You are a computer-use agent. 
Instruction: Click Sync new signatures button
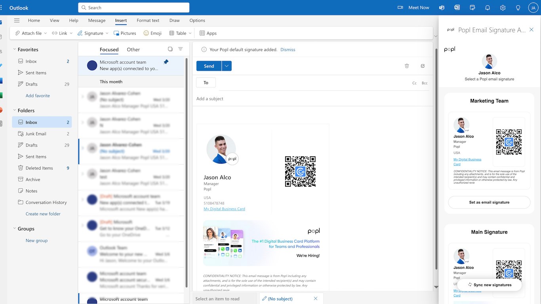(490, 285)
